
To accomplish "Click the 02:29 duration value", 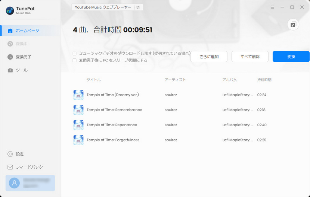I will [x=262, y=140].
